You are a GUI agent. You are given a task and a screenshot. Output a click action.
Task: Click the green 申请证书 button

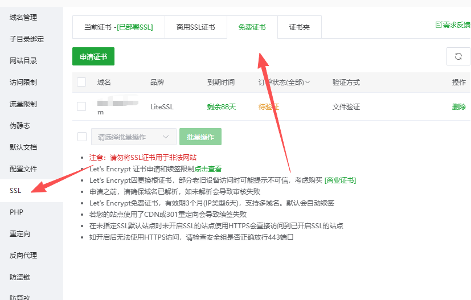[x=93, y=56]
